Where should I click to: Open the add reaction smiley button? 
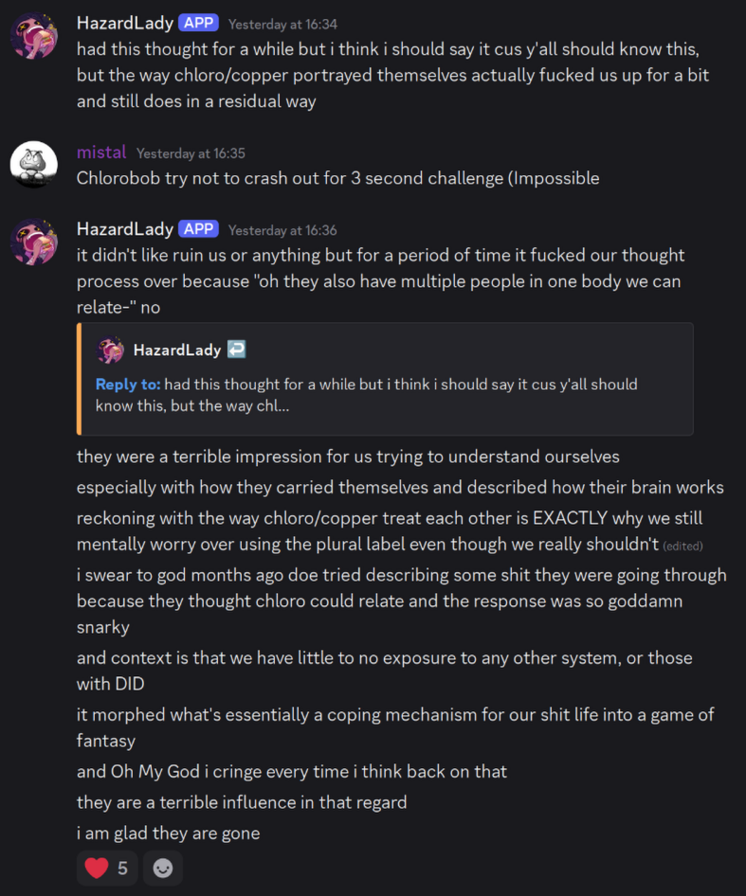[x=163, y=868]
